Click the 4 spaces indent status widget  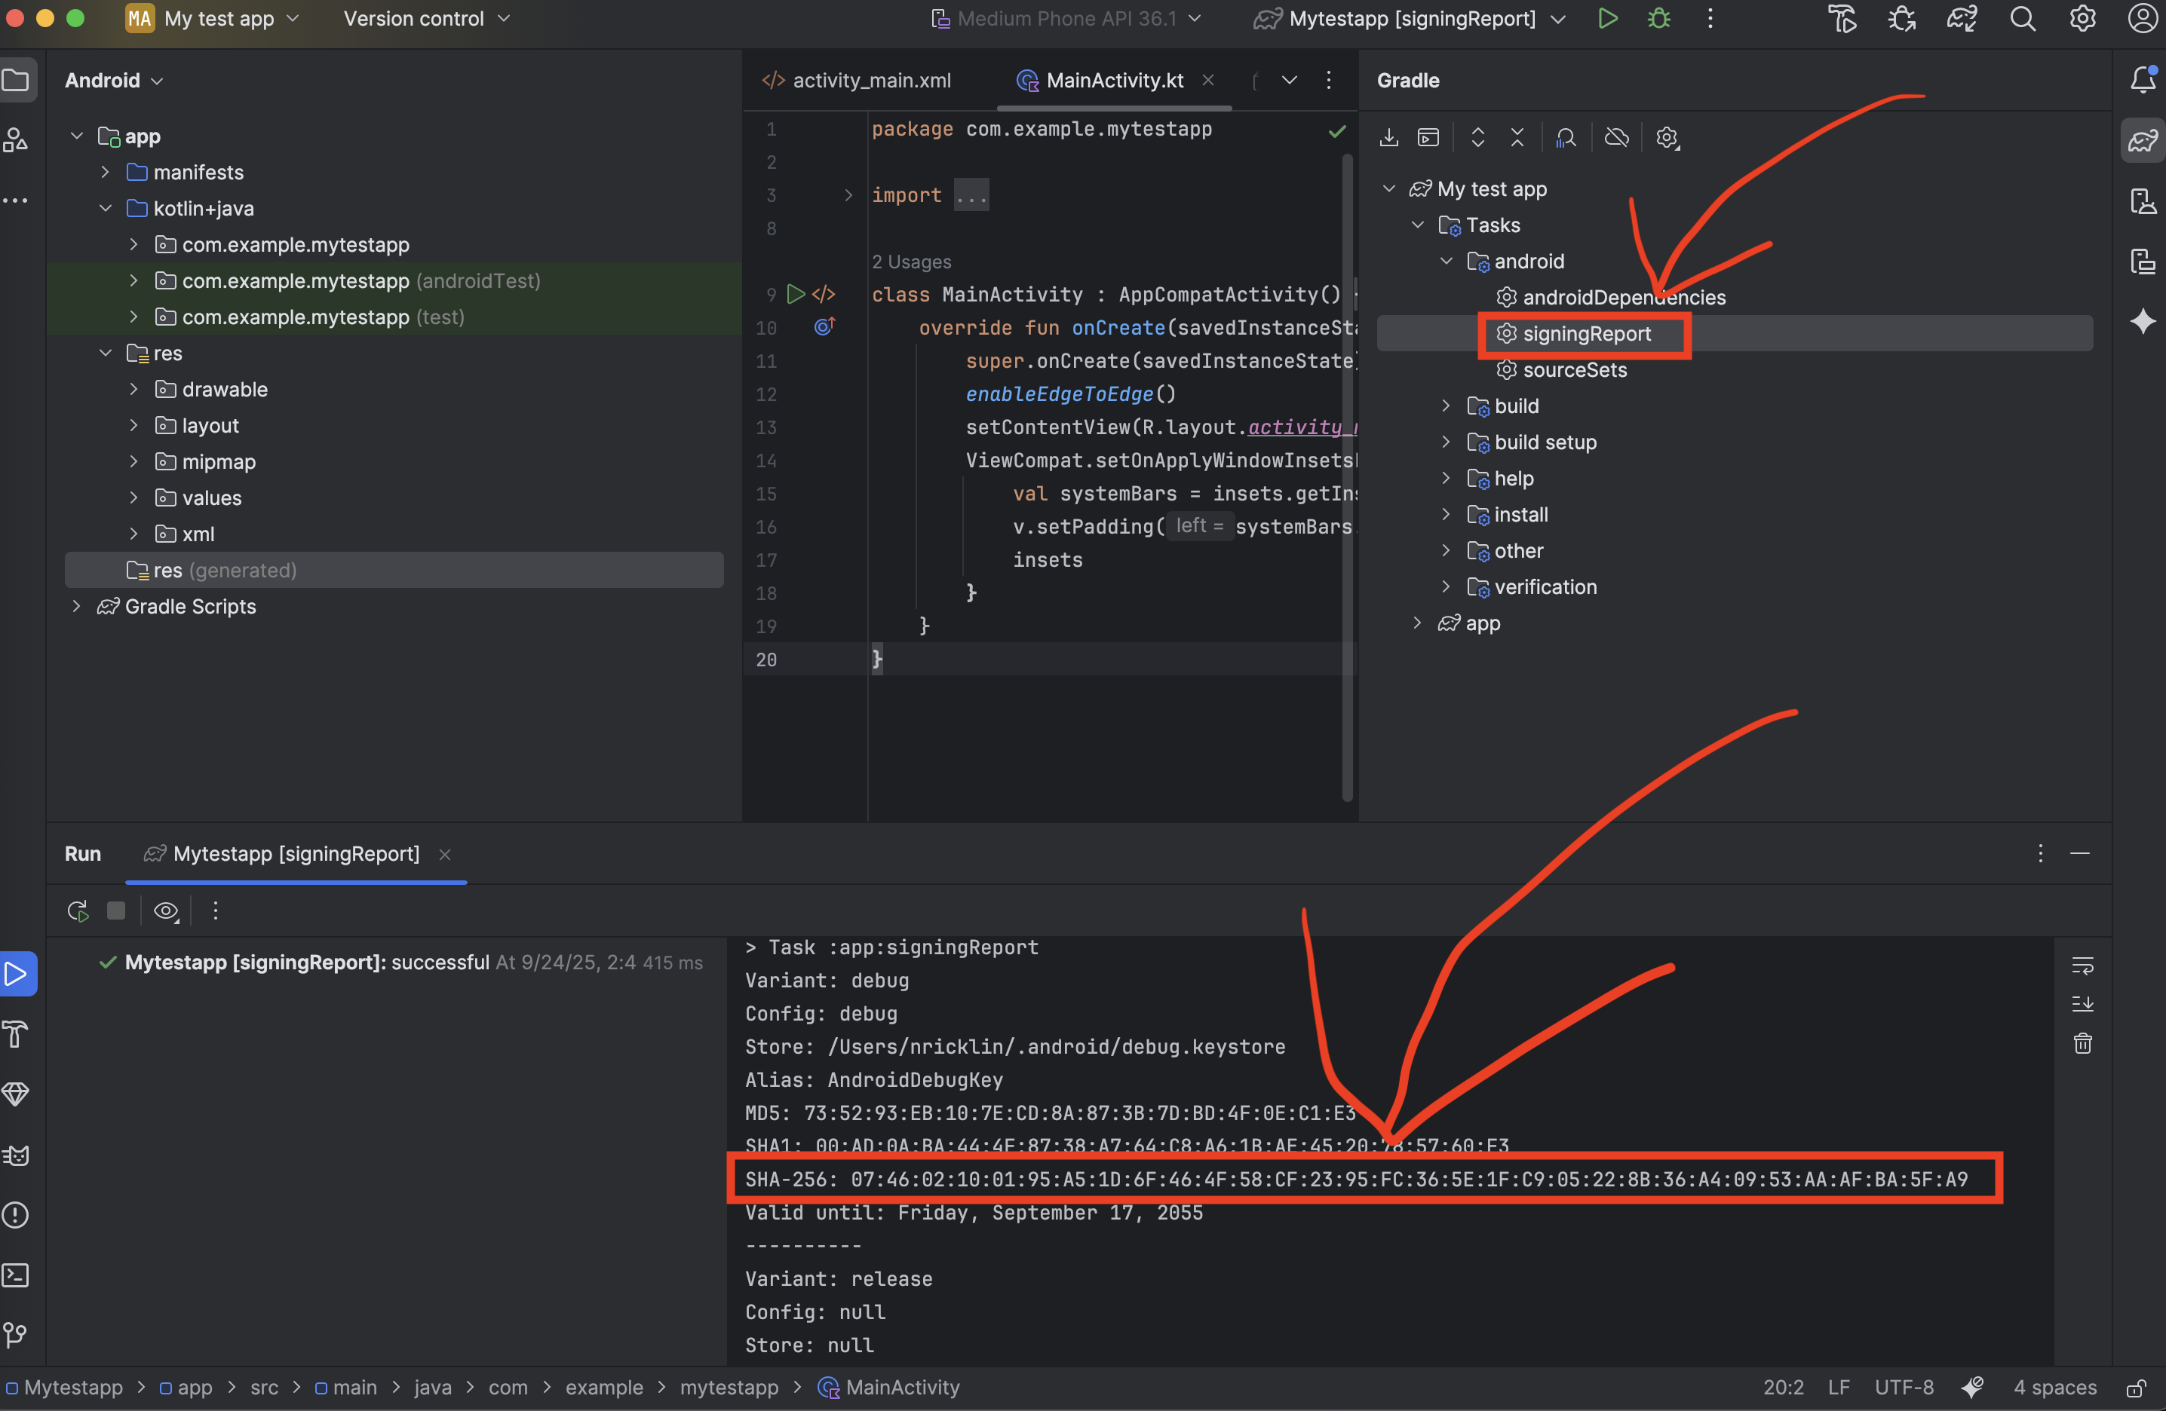tap(2054, 1388)
